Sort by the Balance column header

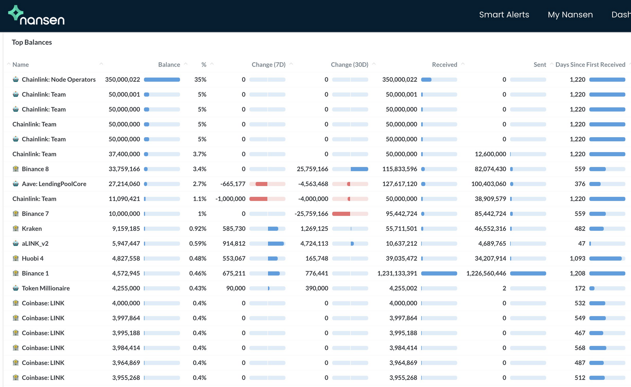[169, 64]
